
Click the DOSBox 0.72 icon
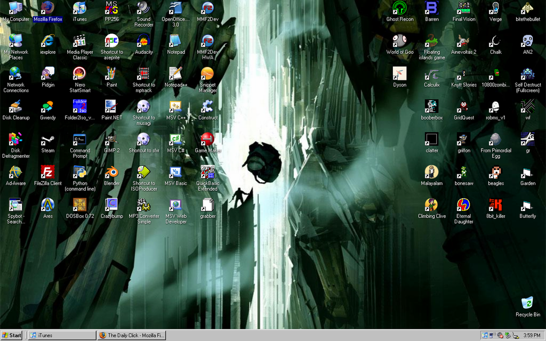80,205
